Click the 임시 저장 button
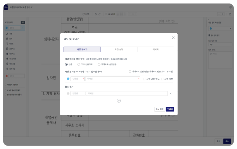The height and width of the screenshot is (149, 237). click(159, 109)
